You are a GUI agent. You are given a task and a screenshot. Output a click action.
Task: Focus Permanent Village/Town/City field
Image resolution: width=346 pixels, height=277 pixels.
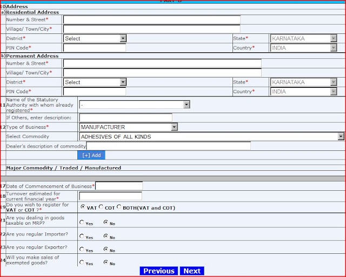(x=162, y=73)
